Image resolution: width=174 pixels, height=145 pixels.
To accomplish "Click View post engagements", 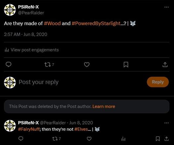I will (32, 50).
